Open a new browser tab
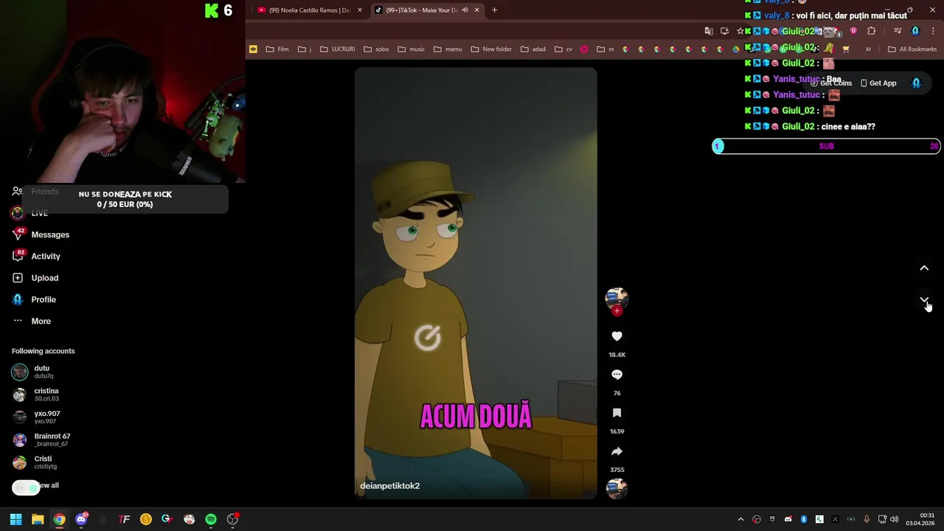 494,10
